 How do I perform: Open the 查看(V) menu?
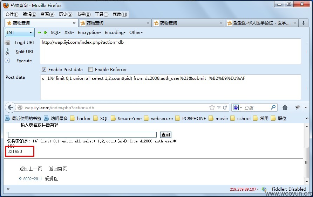pos(48,14)
